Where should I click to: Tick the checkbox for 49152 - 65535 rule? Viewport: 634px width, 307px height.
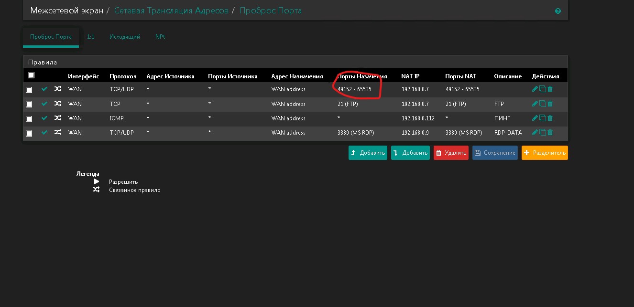[29, 90]
